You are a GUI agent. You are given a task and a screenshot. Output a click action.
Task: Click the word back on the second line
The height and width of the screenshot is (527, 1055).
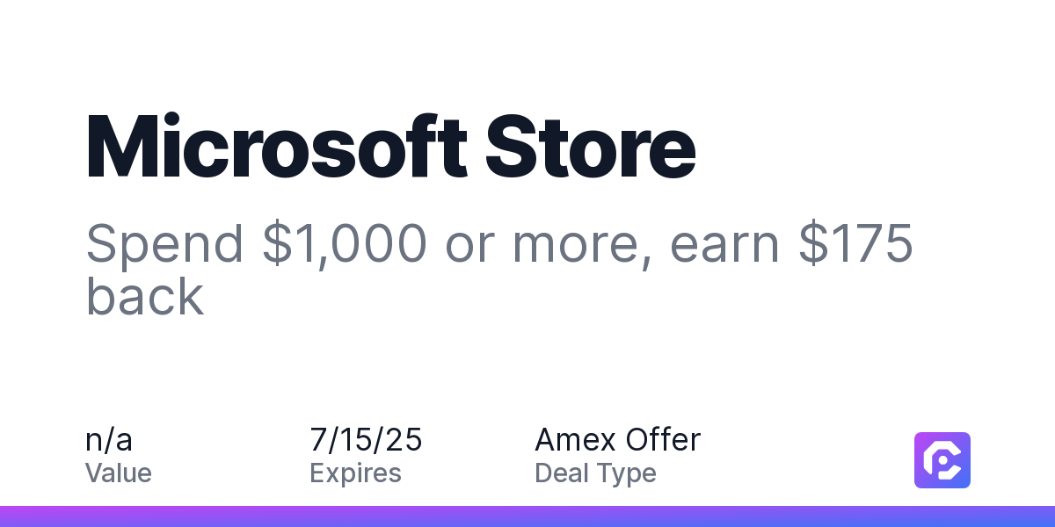pos(145,296)
